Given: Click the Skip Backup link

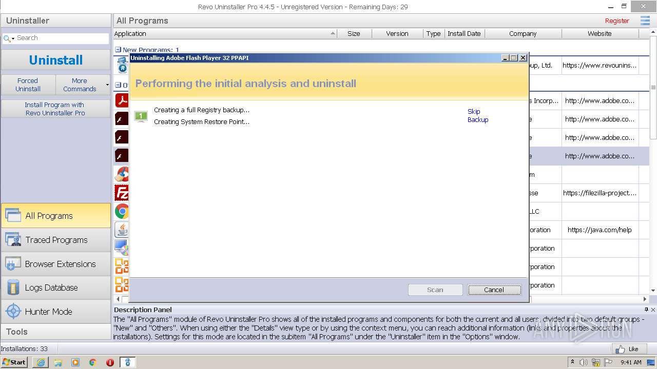Looking at the screenshot, I should click(477, 115).
